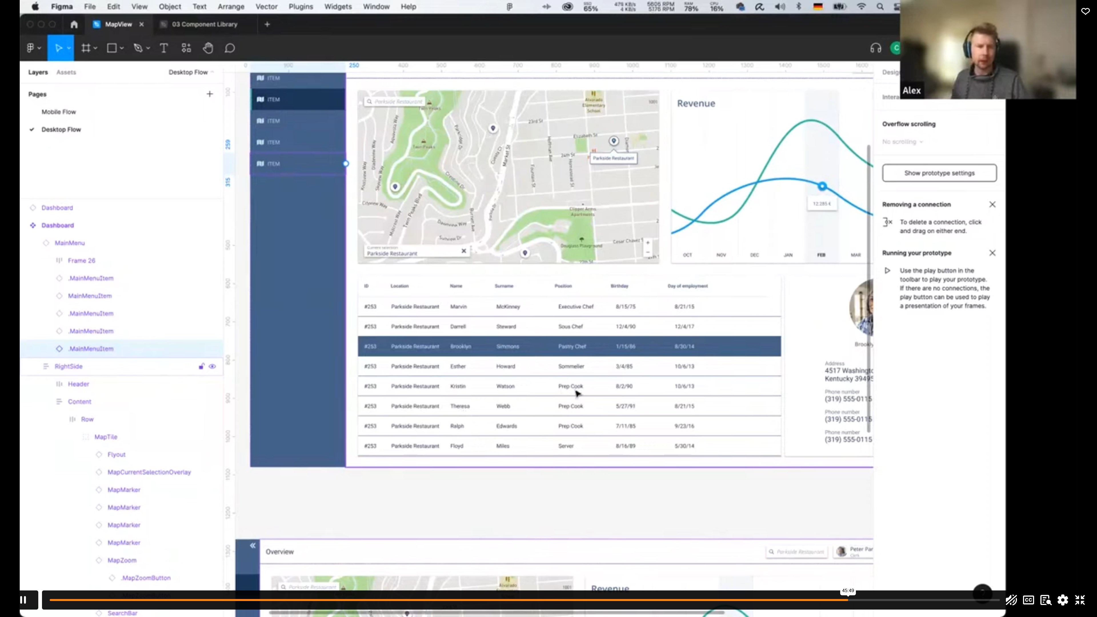Toggle the lock on the RightSide layer
This screenshot has height=617, width=1097.
pos(201,366)
